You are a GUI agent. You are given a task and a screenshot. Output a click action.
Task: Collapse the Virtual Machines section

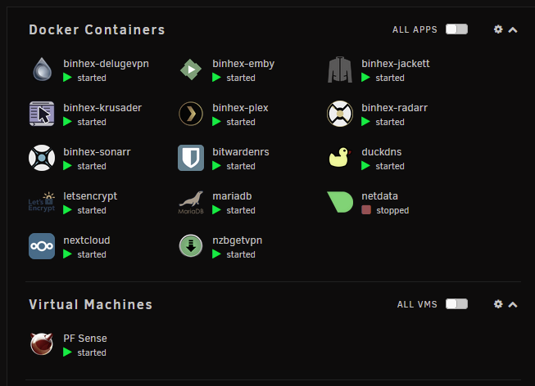tap(513, 304)
